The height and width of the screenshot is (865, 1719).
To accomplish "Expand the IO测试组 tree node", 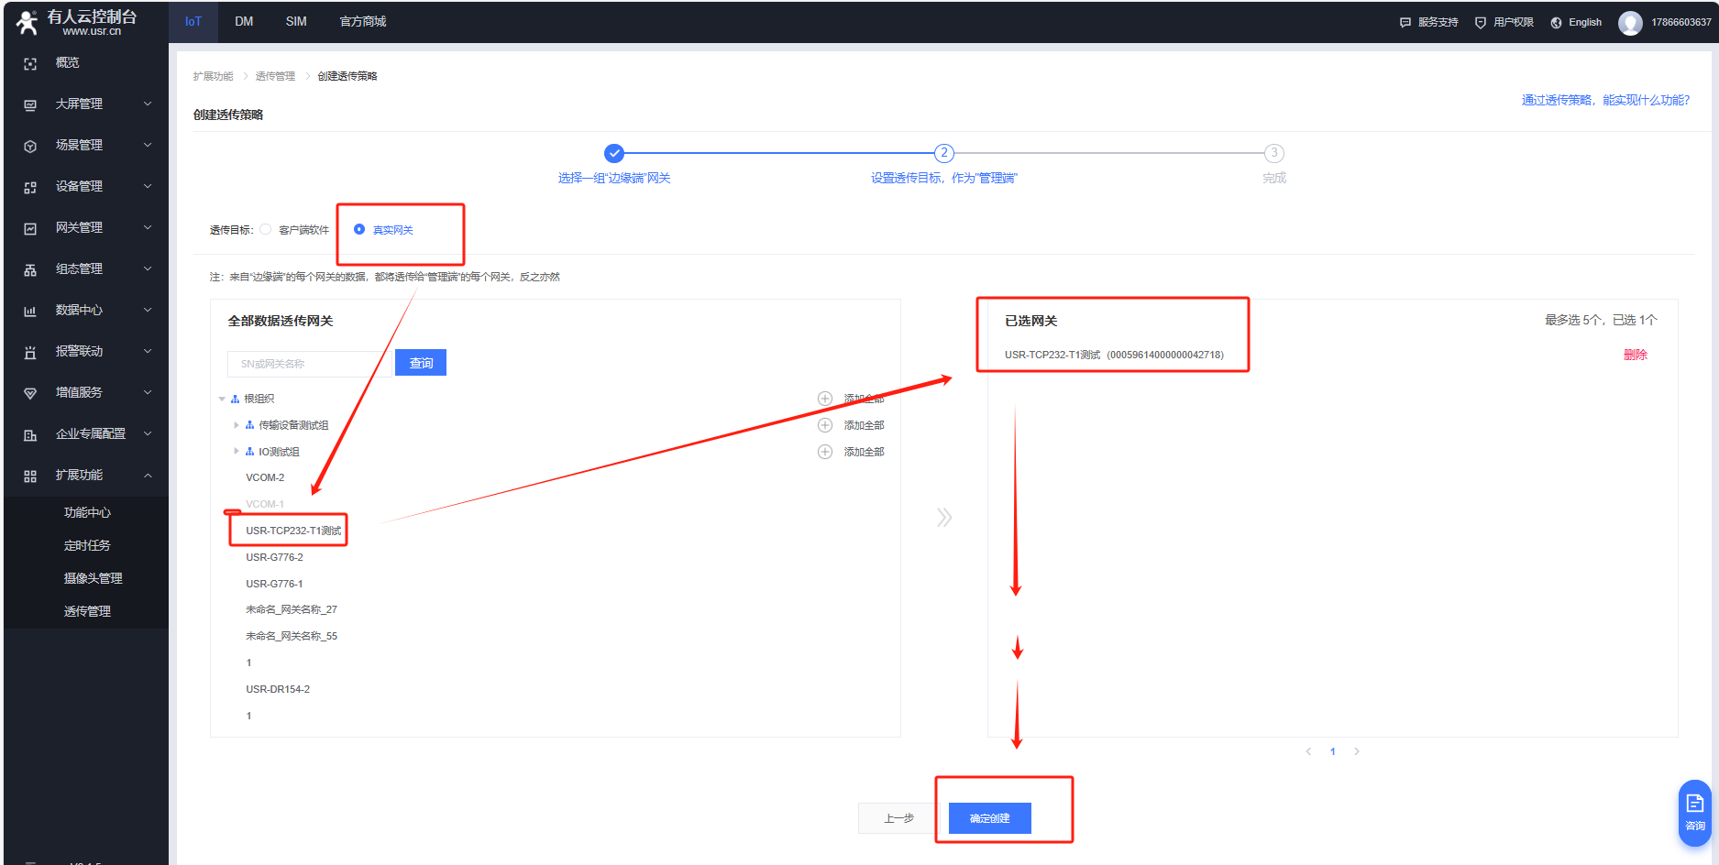I will point(237,452).
